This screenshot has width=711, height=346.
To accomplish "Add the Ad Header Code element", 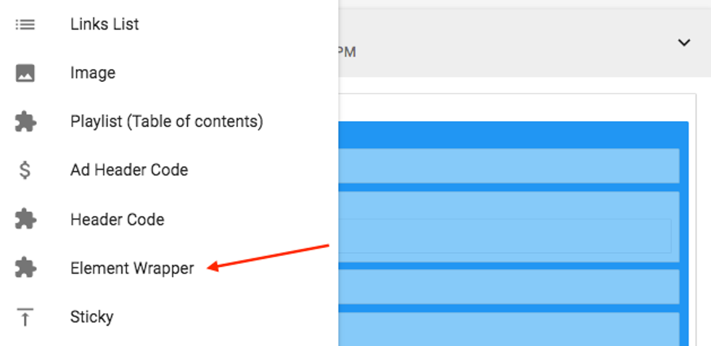I will tap(129, 170).
